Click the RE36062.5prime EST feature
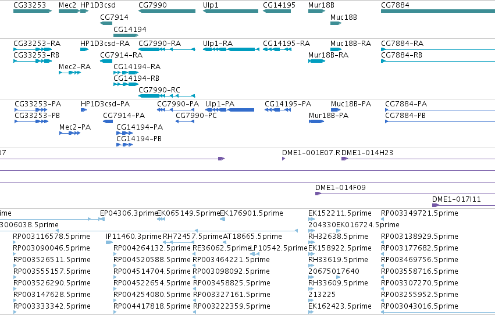 tap(194, 254)
